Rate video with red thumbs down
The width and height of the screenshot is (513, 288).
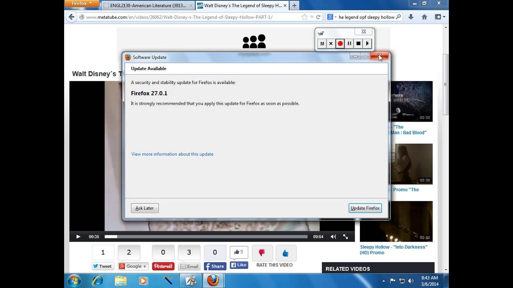[262, 253]
